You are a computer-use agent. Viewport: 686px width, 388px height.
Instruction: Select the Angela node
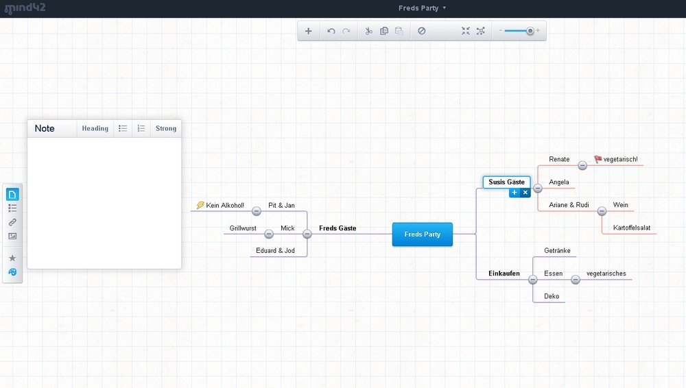(558, 182)
